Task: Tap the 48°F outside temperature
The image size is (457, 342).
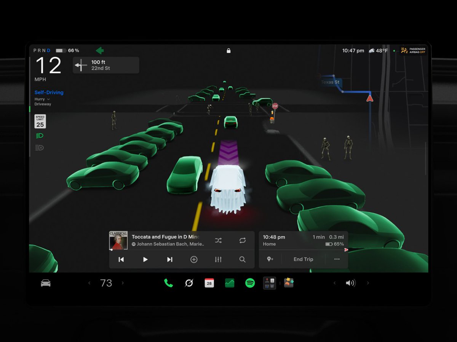Action: (382, 51)
